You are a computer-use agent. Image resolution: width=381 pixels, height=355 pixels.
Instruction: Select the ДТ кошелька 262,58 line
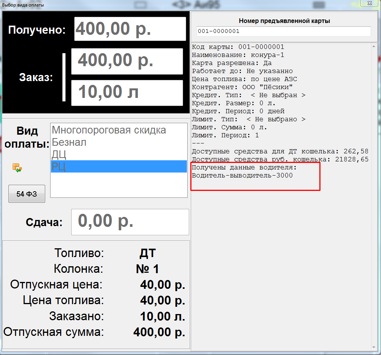280,151
